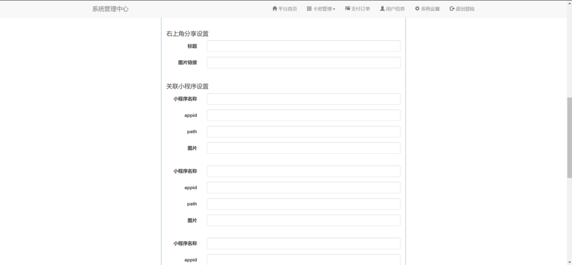The width and height of the screenshot is (572, 265).
Task: Click the grid icon beside 卡密管理
Action: pos(309,9)
